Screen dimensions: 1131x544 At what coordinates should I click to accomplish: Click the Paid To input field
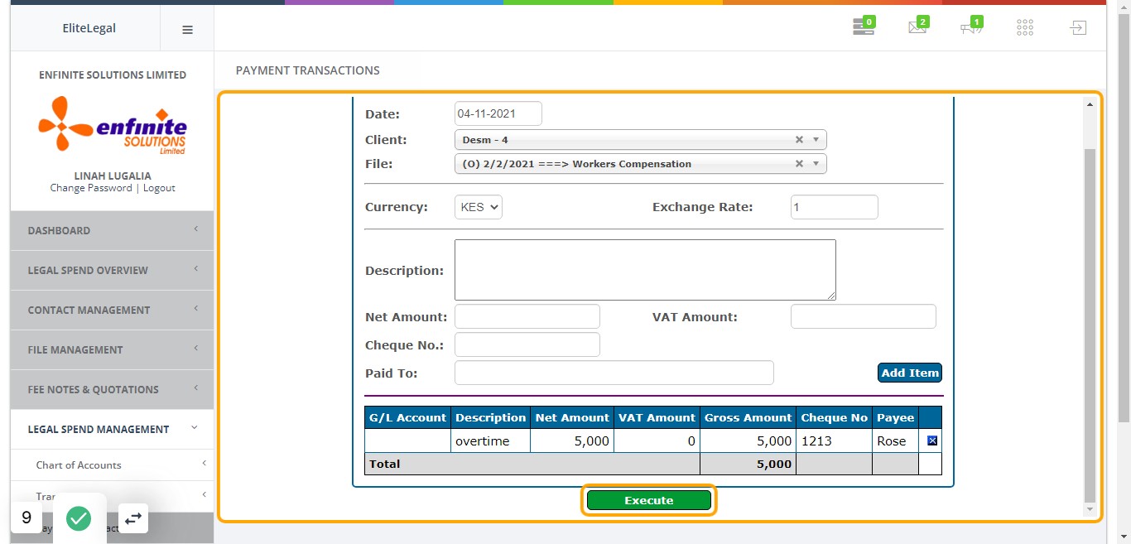(614, 373)
